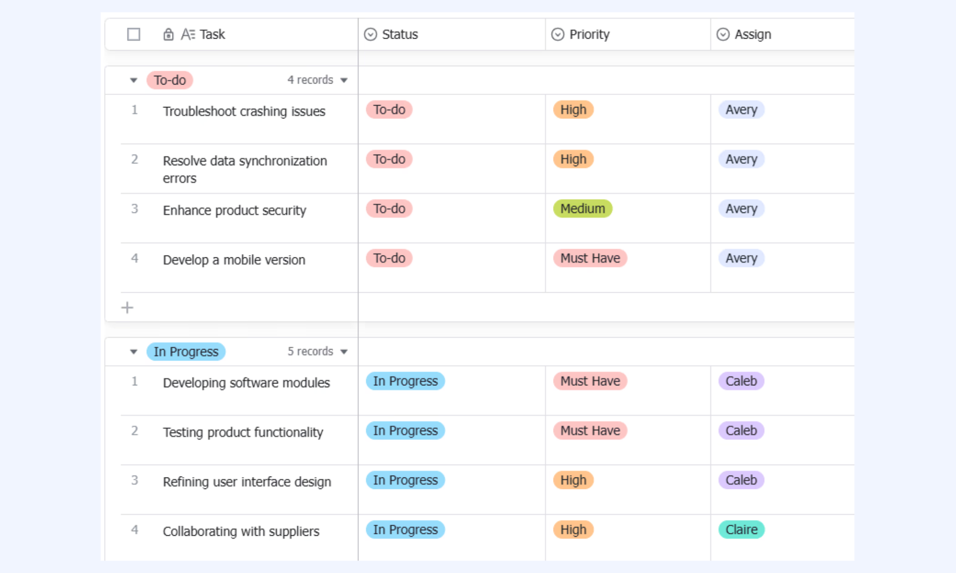This screenshot has width=956, height=573.
Task: Open the 4 records dropdown arrow
Action: click(x=344, y=80)
